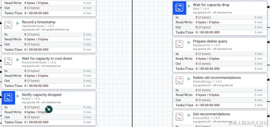Click the 'Record a timestamp' processor name

[x=39, y=22]
